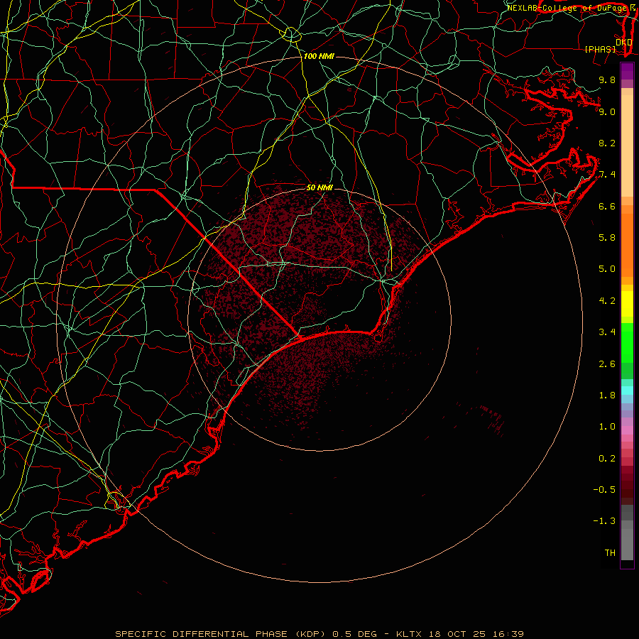The image size is (639, 639).
Task: Click the 3.4 scale value
Action: pos(607,332)
